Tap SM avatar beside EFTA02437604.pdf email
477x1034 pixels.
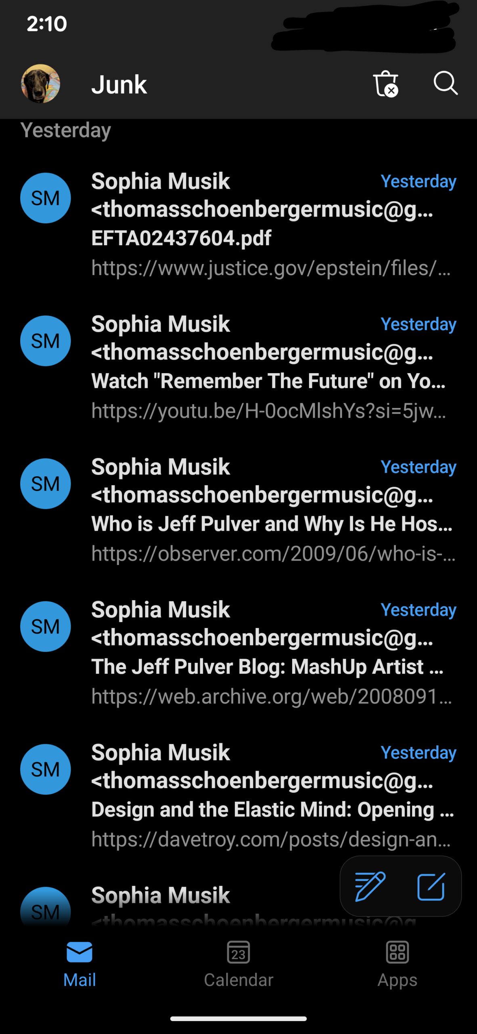(x=46, y=198)
